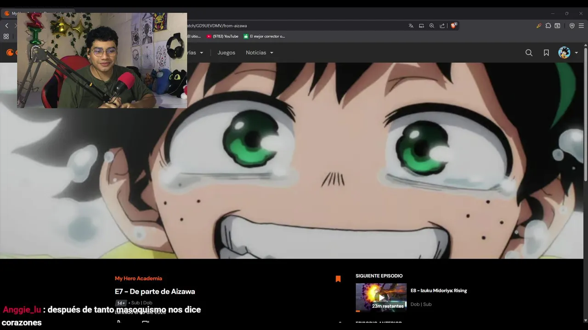The width and height of the screenshot is (588, 330).
Task: Toggle the browser sidebar panel icon
Action: tap(557, 26)
